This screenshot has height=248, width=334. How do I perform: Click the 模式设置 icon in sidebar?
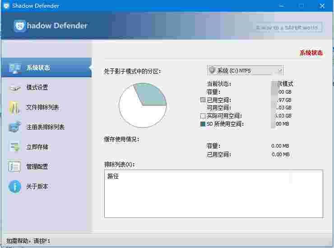(x=15, y=88)
